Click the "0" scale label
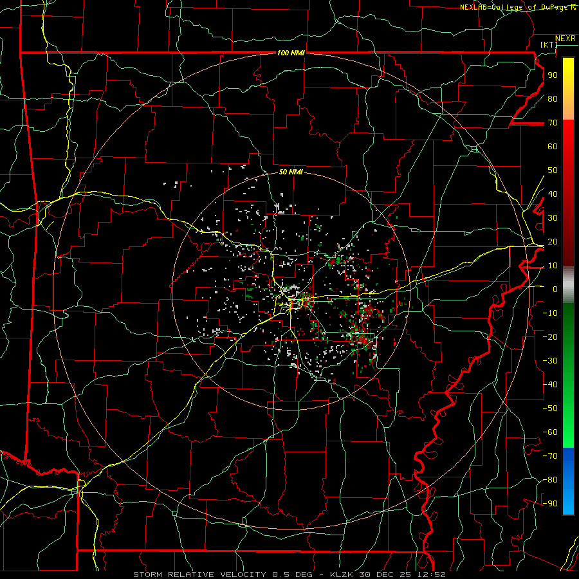This screenshot has width=579, height=579. tap(555, 289)
